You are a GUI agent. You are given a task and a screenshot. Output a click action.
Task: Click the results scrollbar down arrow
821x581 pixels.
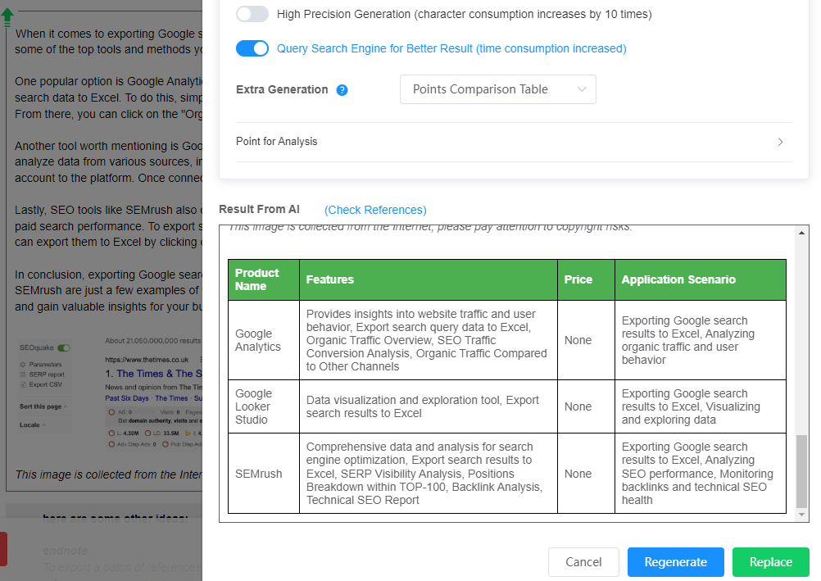(801, 515)
